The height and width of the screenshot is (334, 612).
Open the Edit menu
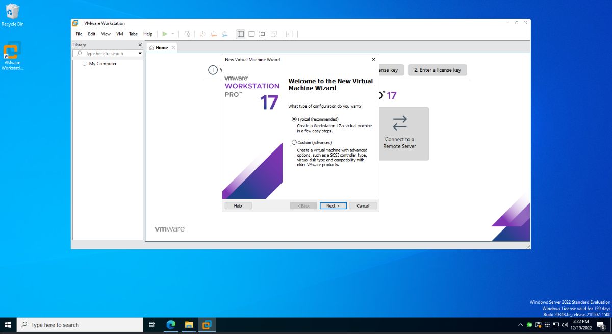tap(92, 34)
